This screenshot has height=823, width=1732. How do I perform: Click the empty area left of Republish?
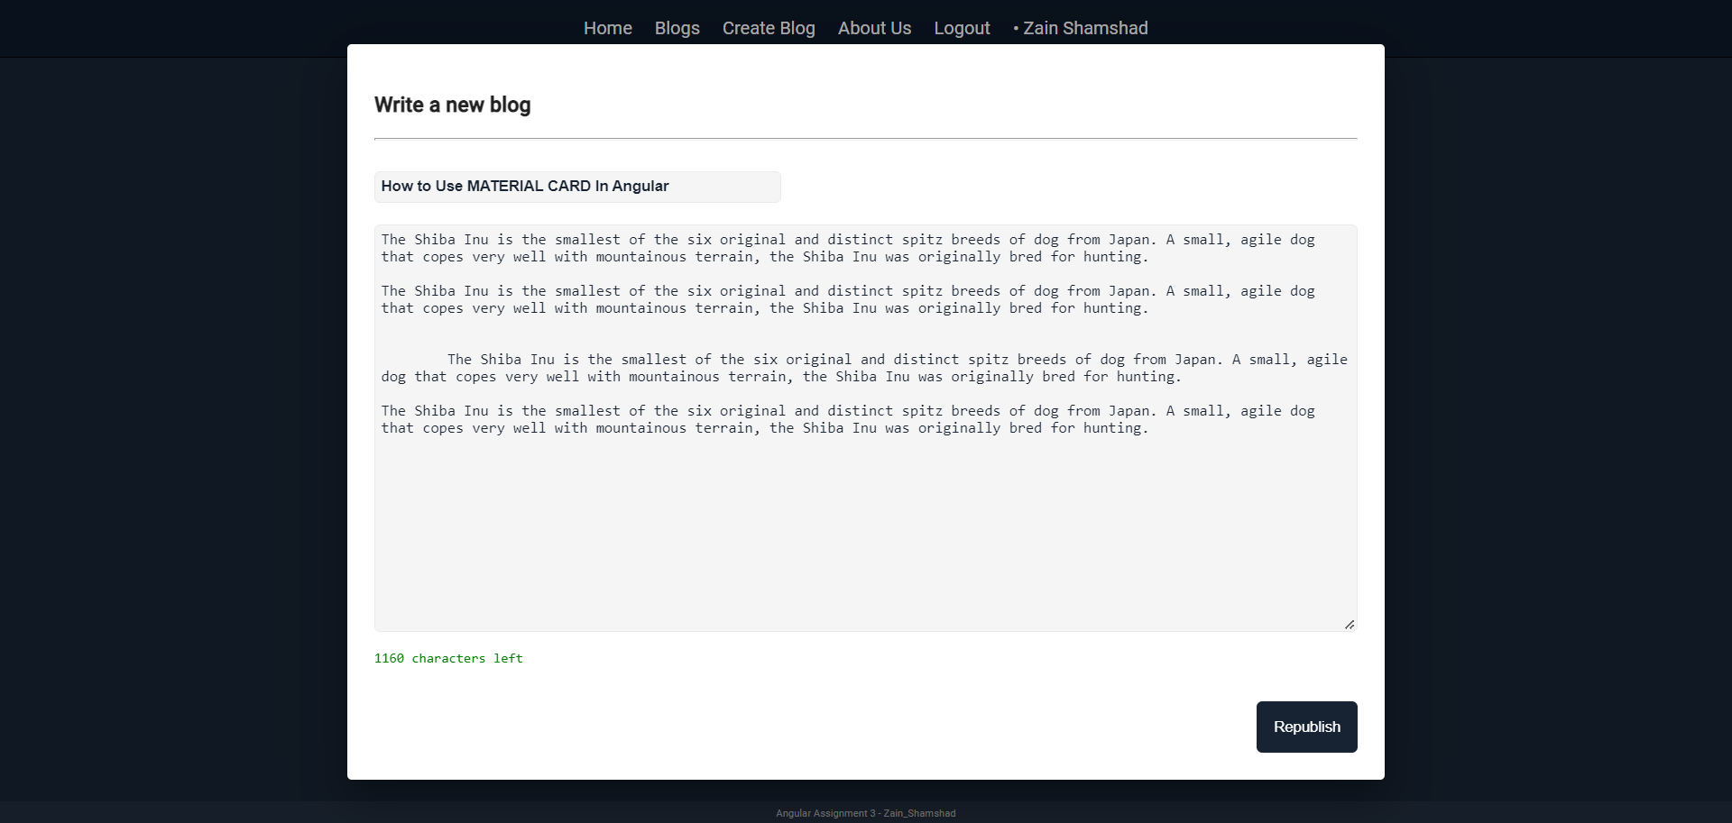click(x=812, y=727)
